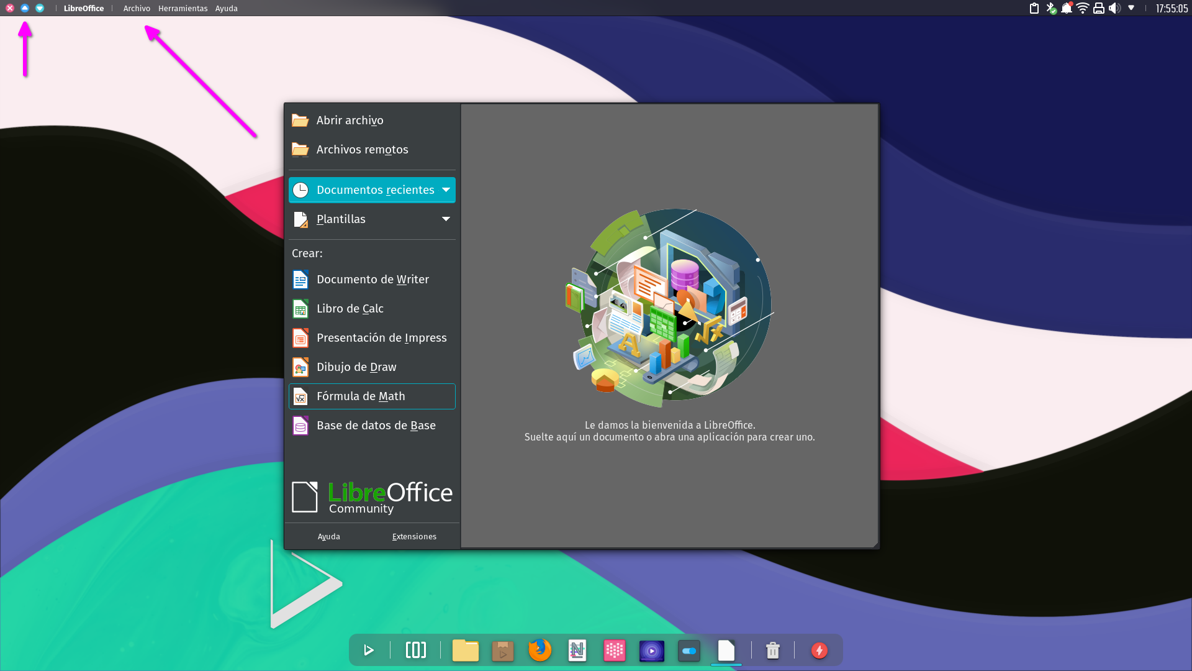Open the Ayuda menu in top bar
Image resolution: width=1192 pixels, height=671 pixels.
coord(227,8)
